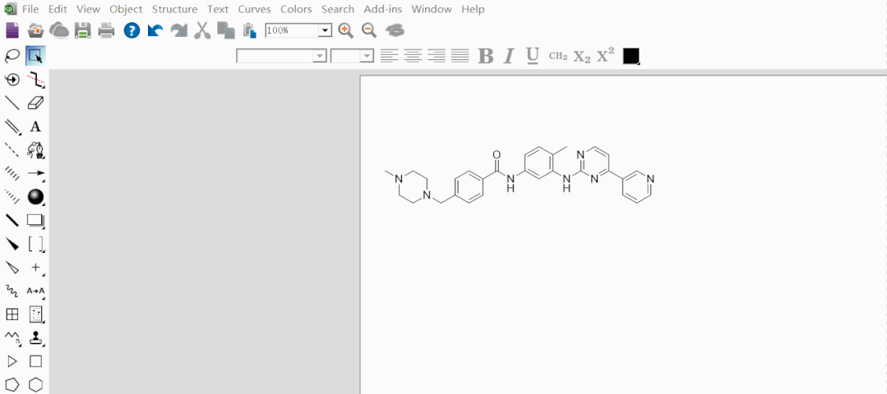This screenshot has width=887, height=394.
Task: Select the Hollow Wedge Bond tool
Action: pyautogui.click(x=12, y=267)
